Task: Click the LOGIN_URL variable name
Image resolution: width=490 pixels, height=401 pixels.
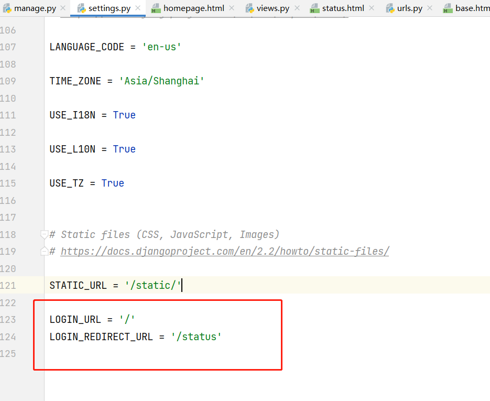Action: pos(75,319)
